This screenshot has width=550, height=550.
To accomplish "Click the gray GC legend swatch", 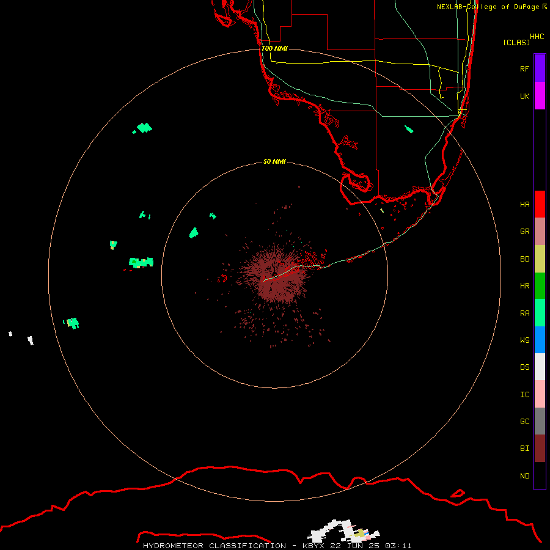I will [540, 421].
